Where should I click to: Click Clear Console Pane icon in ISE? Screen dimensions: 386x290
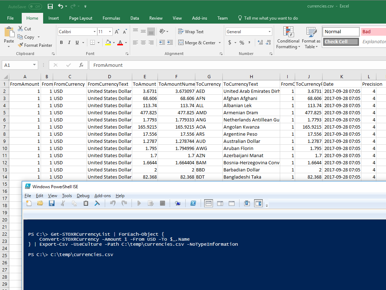(x=97, y=203)
